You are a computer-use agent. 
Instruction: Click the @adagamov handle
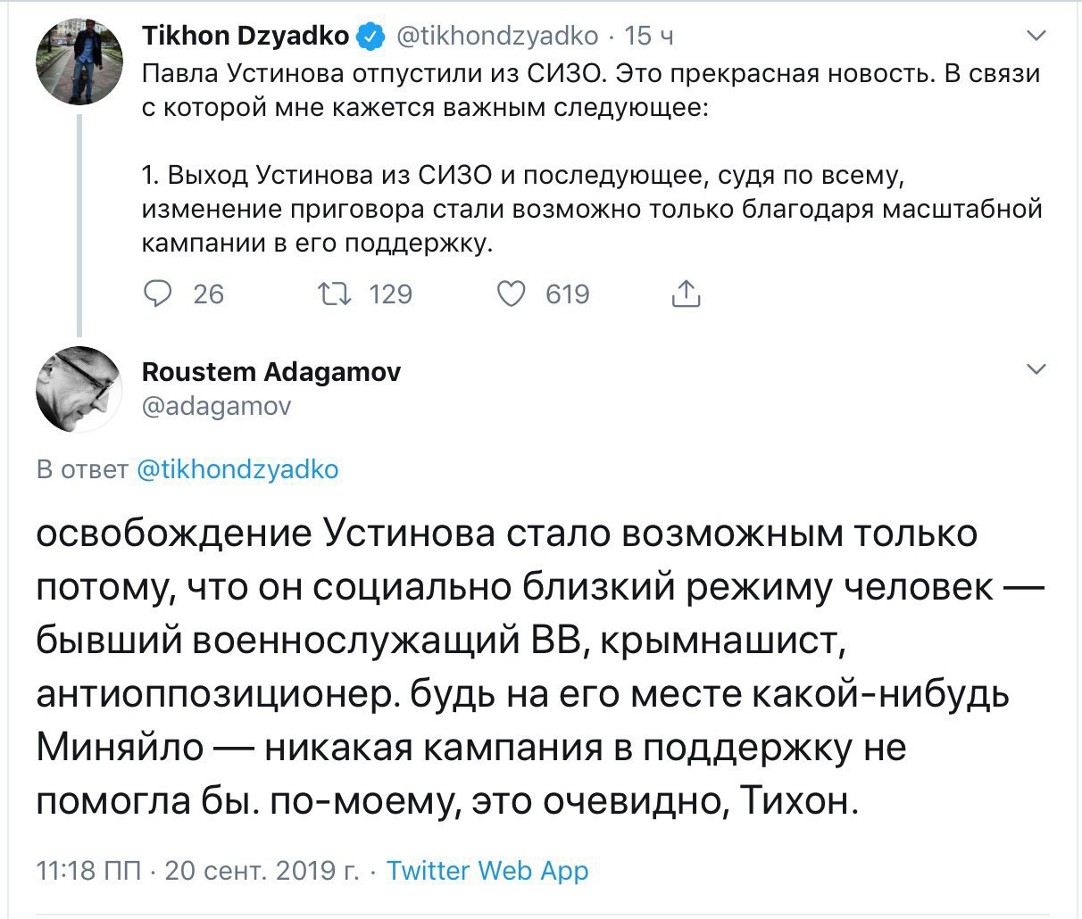point(217,406)
